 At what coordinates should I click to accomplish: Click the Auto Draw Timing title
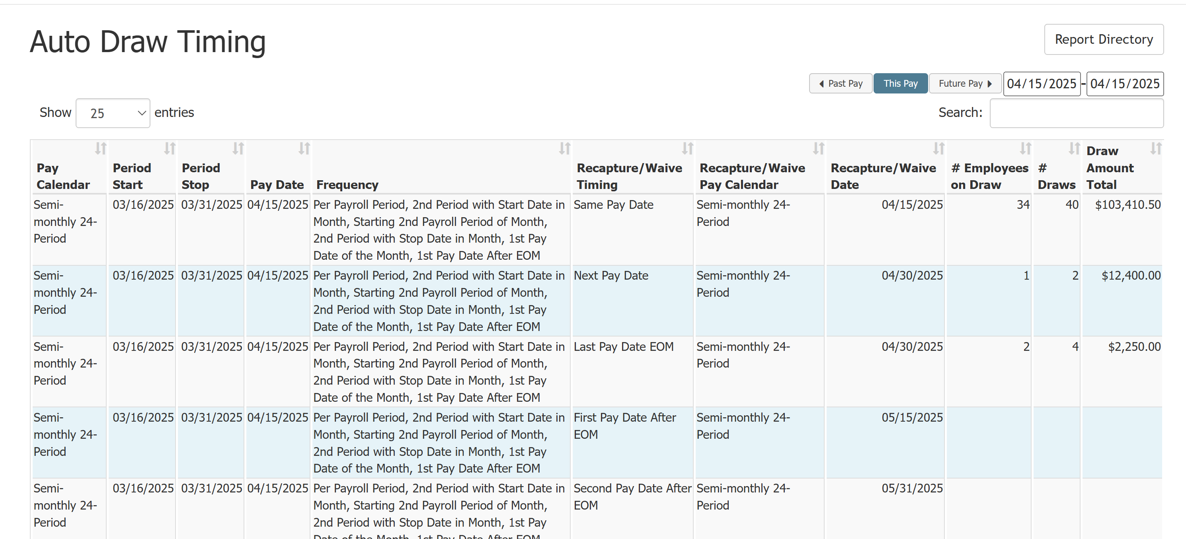pos(148,42)
